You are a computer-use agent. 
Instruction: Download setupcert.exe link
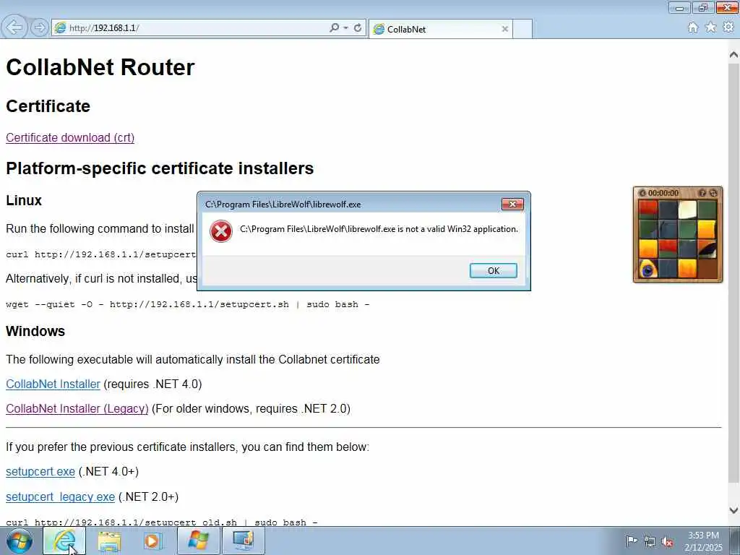[40, 471]
